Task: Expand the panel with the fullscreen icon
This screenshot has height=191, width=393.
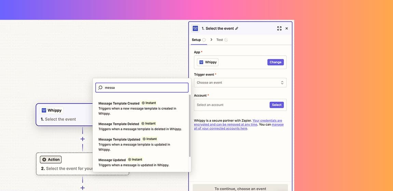Action: [x=279, y=28]
